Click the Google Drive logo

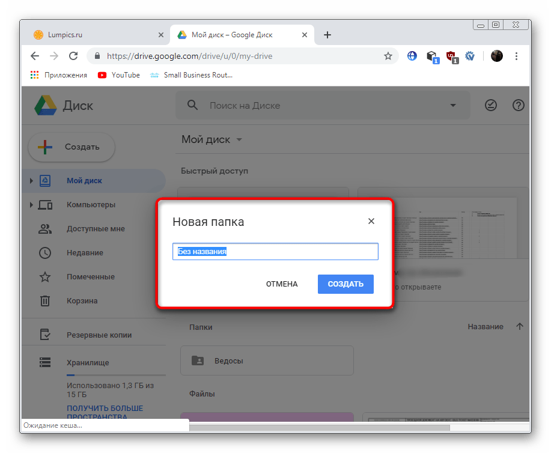pos(45,106)
